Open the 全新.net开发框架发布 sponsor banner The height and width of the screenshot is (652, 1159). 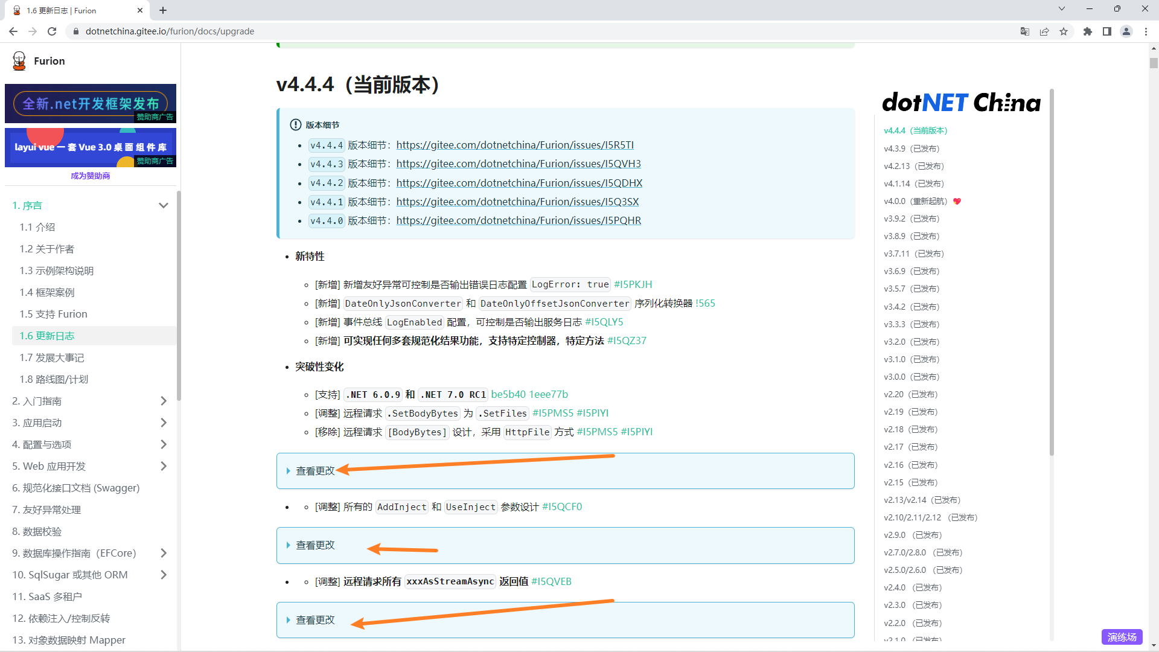91,103
